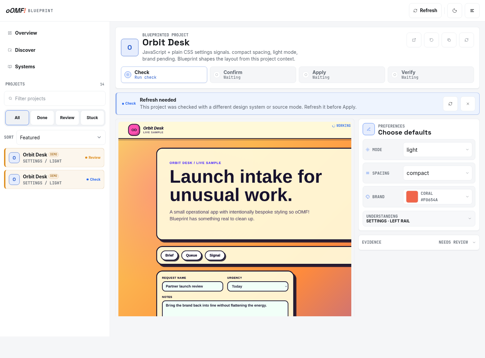Click the Launch intake for unusual work heading
This screenshot has height=358, width=485.
(x=246, y=186)
